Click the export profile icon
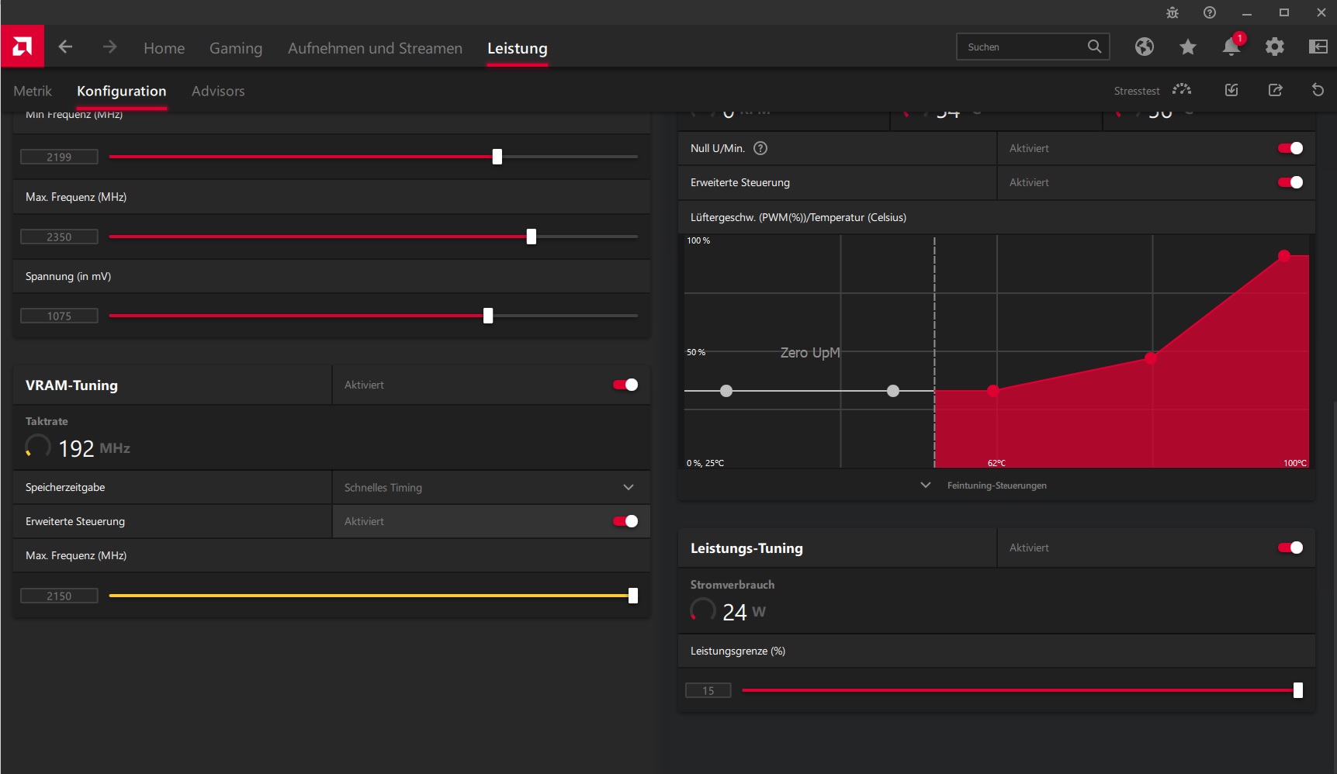Viewport: 1337px width, 774px height. 1275,90
